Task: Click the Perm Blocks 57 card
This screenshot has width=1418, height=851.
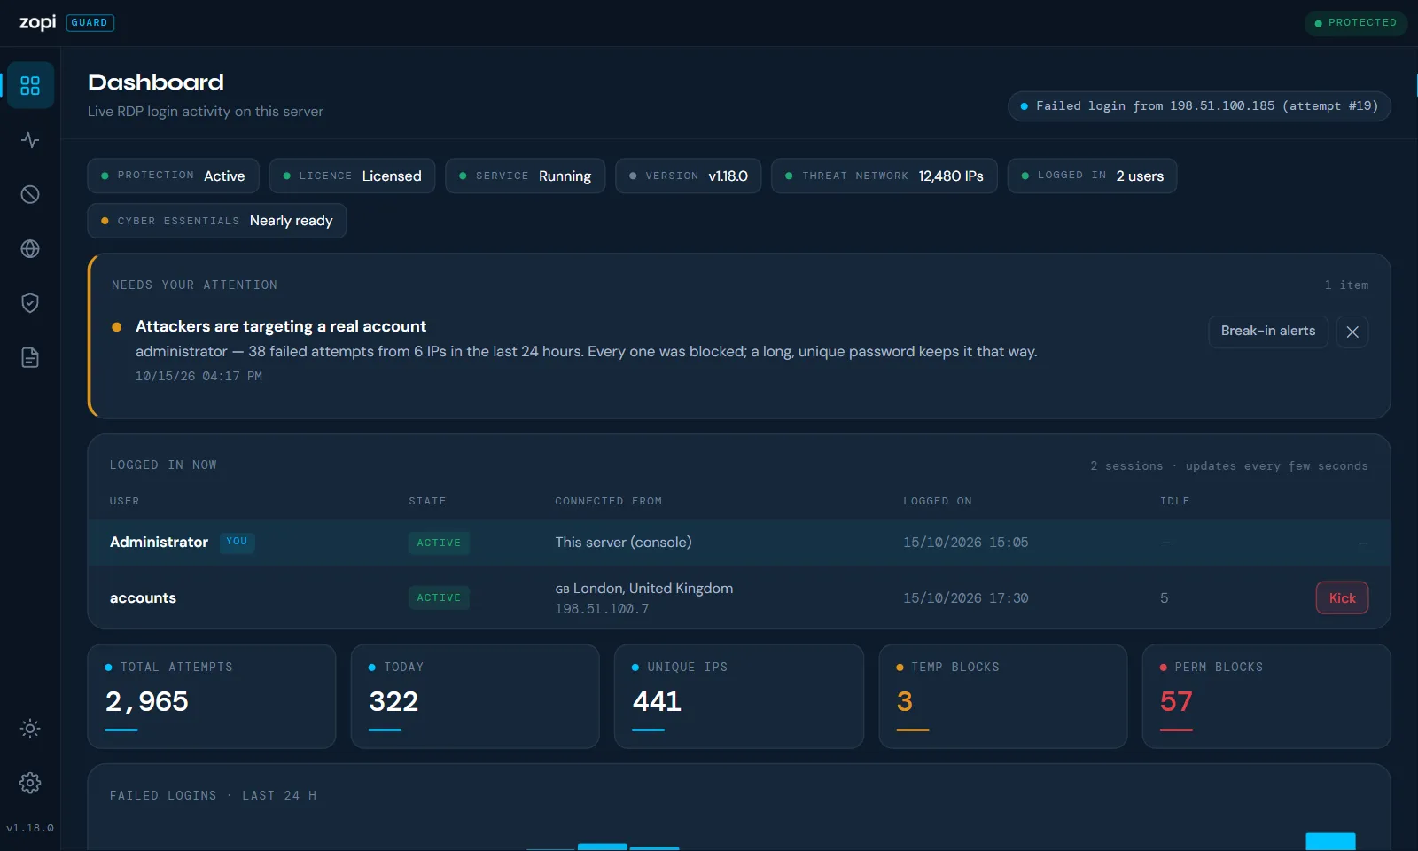Action: 1266,696
